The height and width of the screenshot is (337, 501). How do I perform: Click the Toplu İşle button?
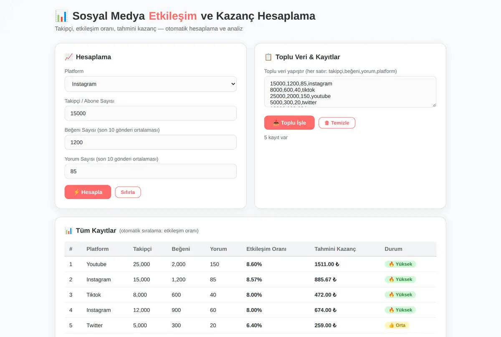coord(289,123)
